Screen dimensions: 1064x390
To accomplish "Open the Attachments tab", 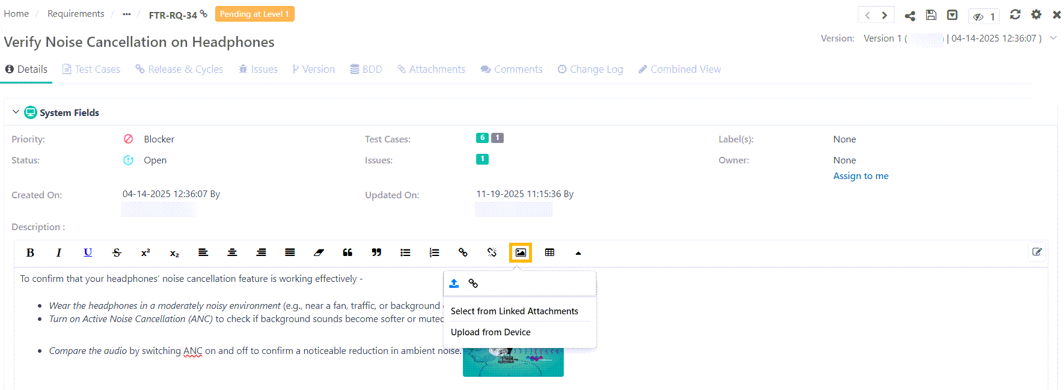I will point(431,69).
